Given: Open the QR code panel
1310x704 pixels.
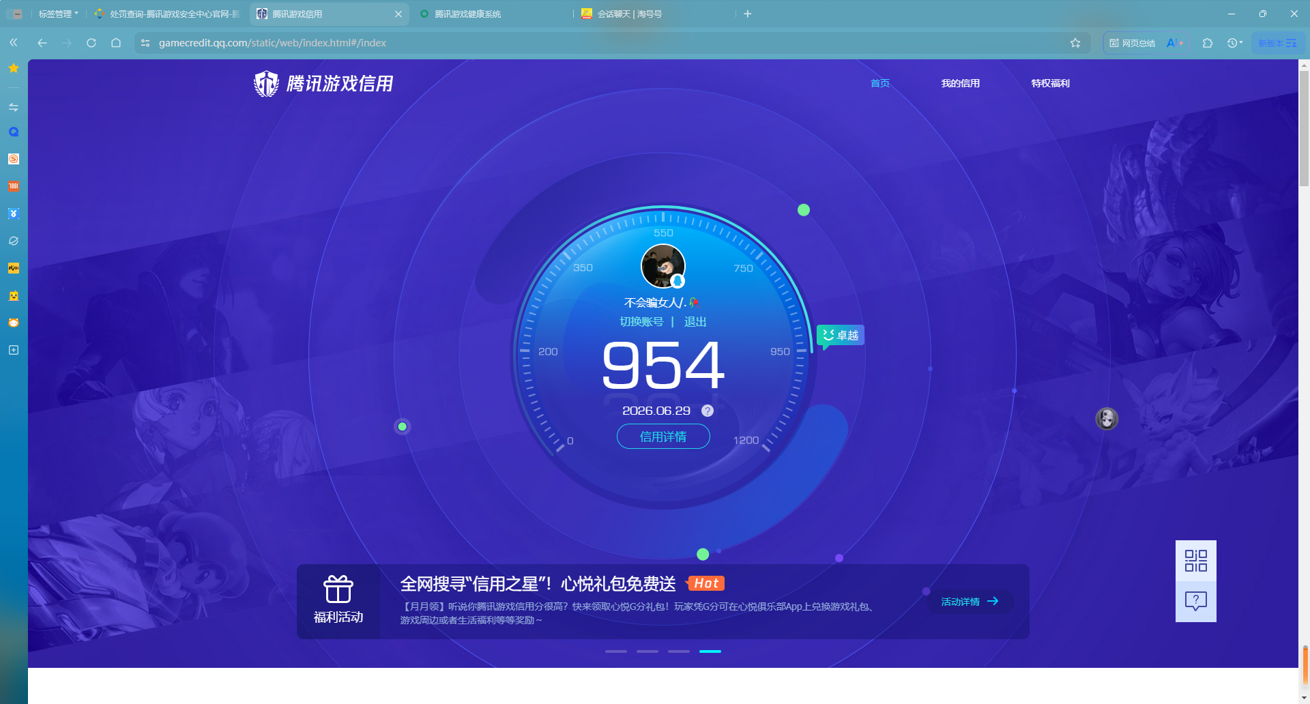Looking at the screenshot, I should (1196, 561).
